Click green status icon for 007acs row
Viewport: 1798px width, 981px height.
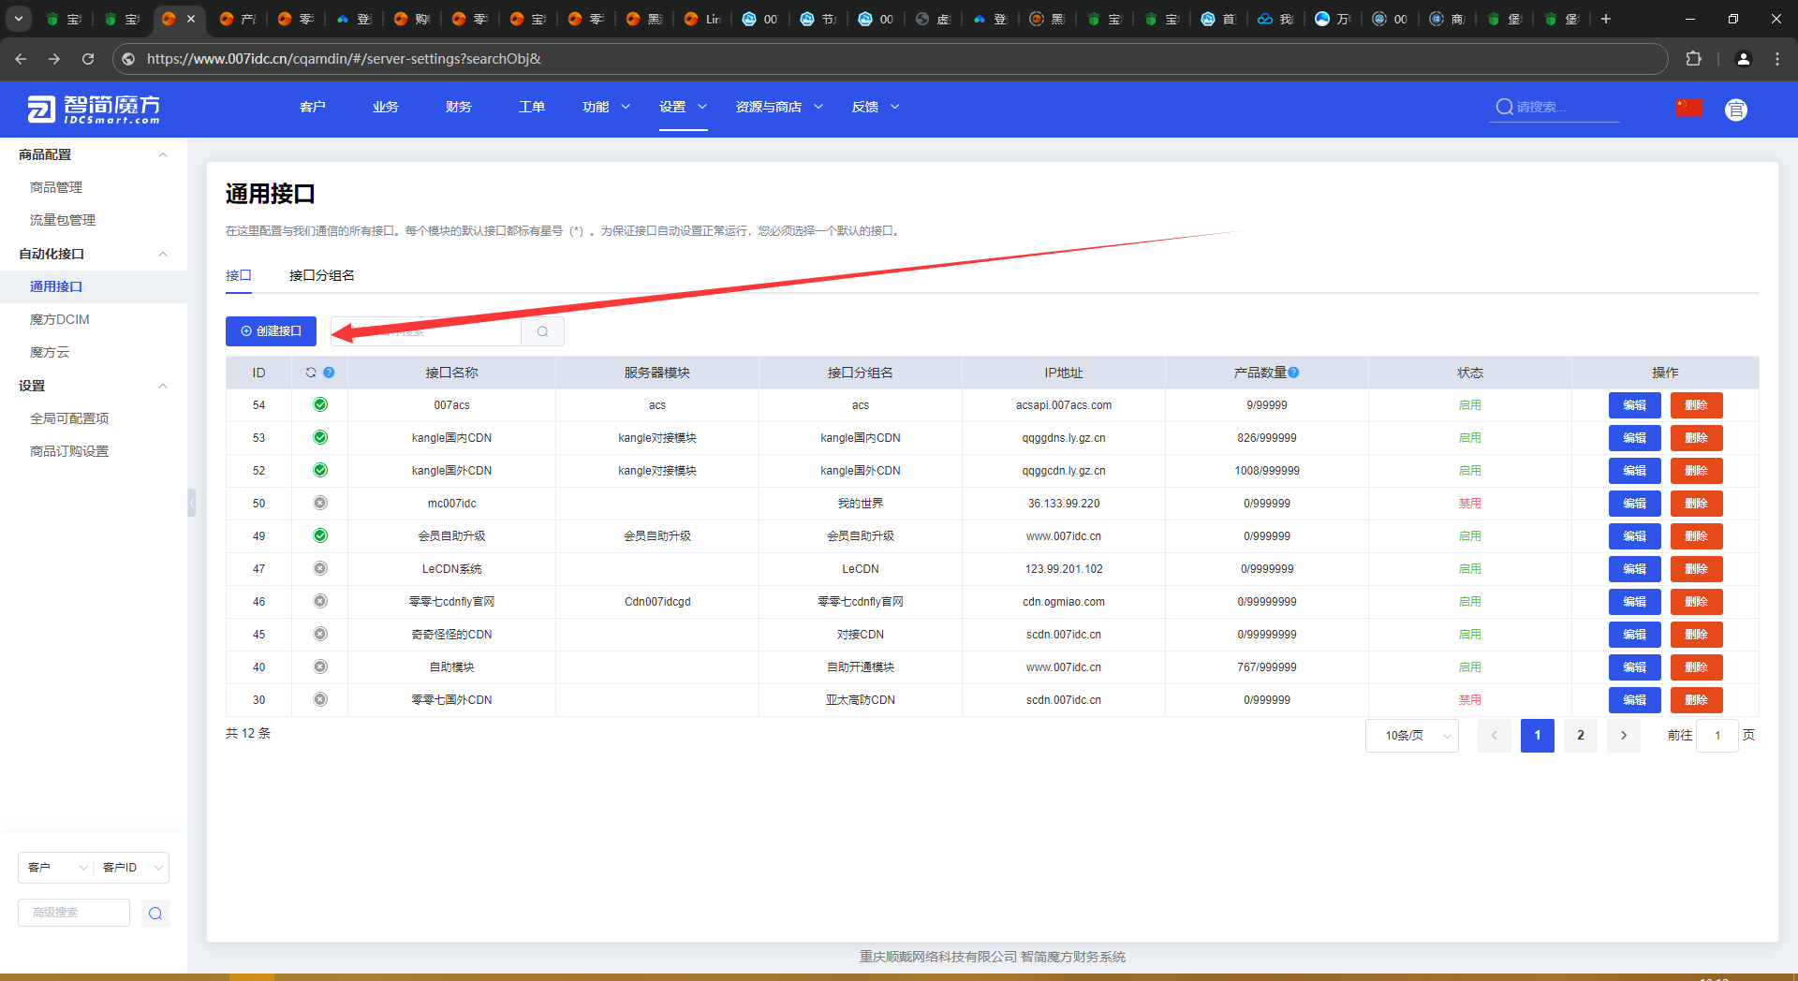320,404
